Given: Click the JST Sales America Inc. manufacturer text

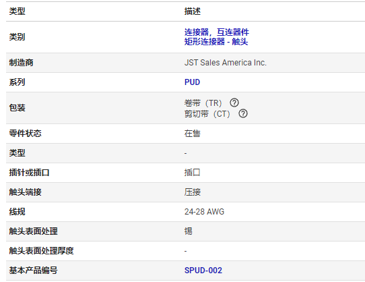Looking at the screenshot, I should click(x=226, y=63).
